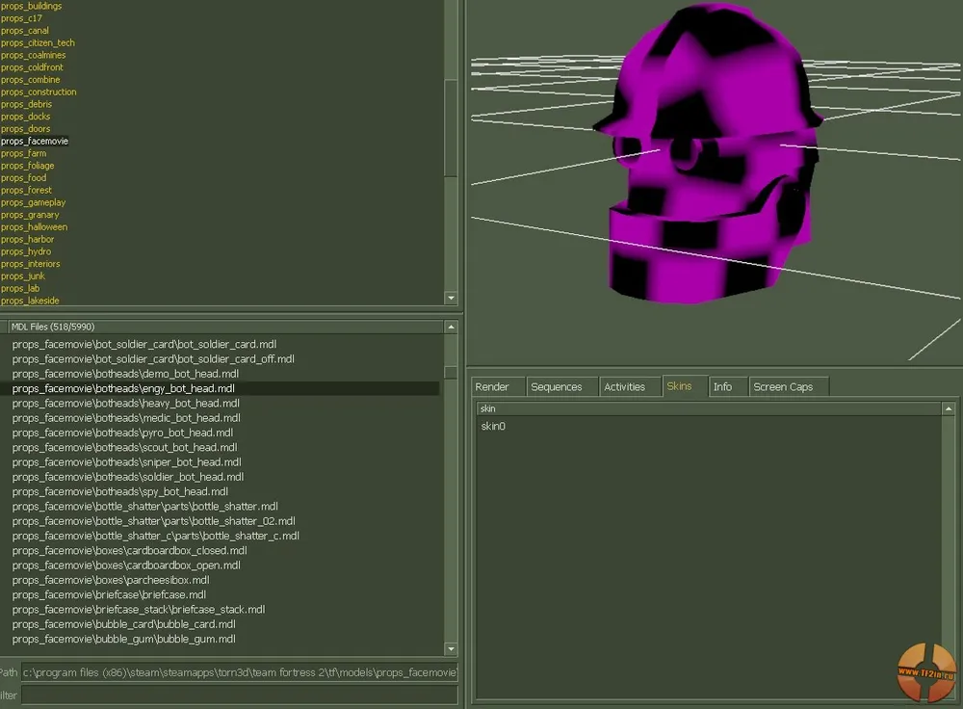
Task: Click the folder list scrollbar thumb
Action: click(450, 127)
